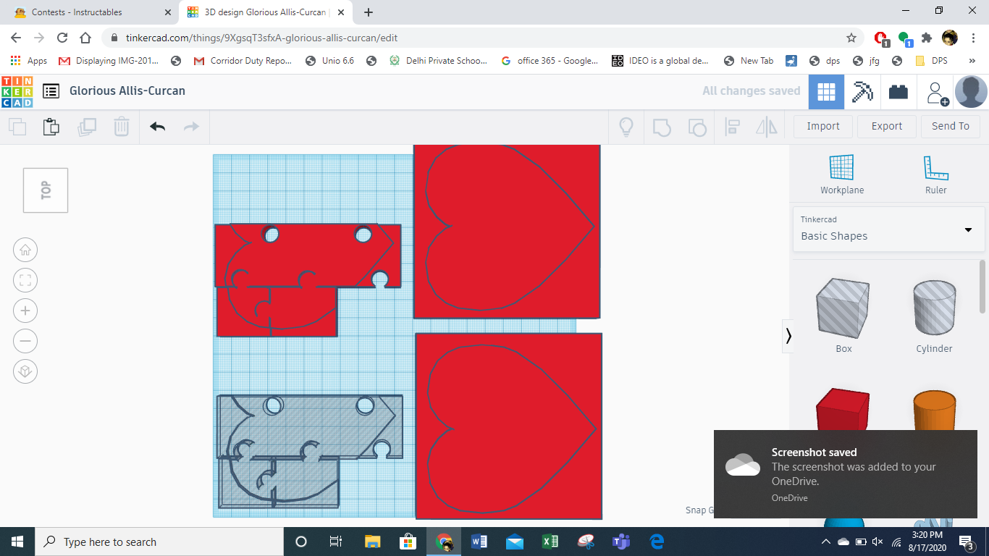The image size is (989, 556).
Task: Open the Chrome three-dot menu
Action: coord(973,38)
